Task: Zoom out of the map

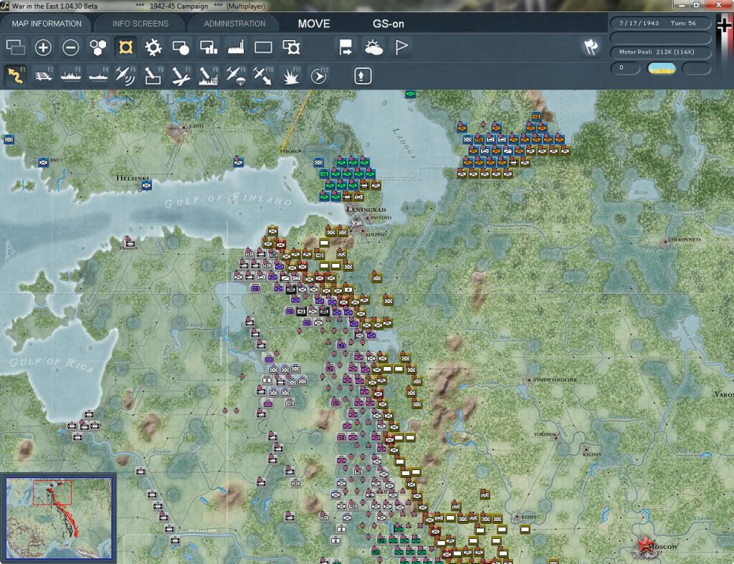Action: click(71, 47)
